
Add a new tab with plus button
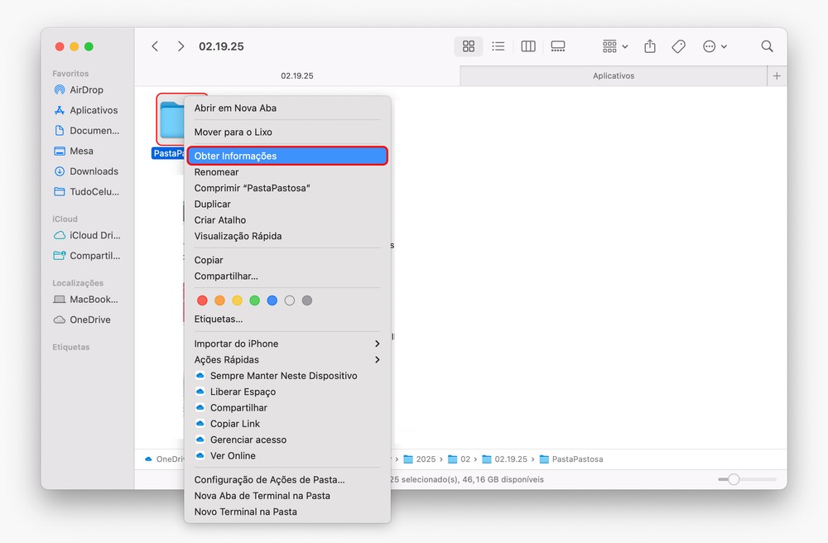coord(777,76)
